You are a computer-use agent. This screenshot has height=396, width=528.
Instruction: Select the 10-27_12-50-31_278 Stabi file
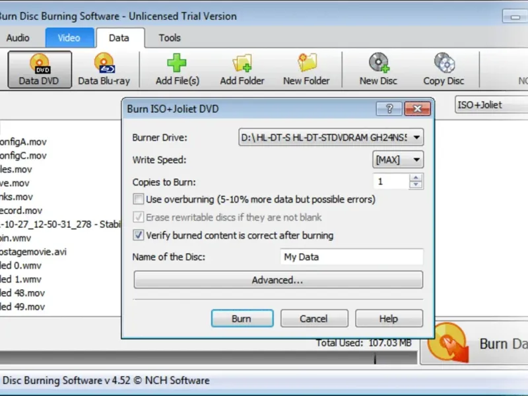(61, 224)
